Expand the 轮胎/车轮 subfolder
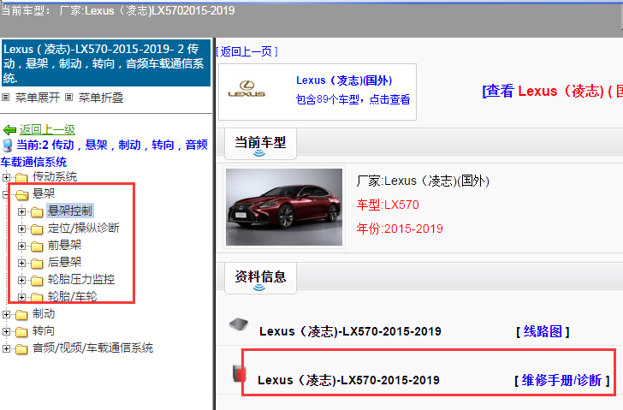The image size is (623, 410). (x=22, y=297)
